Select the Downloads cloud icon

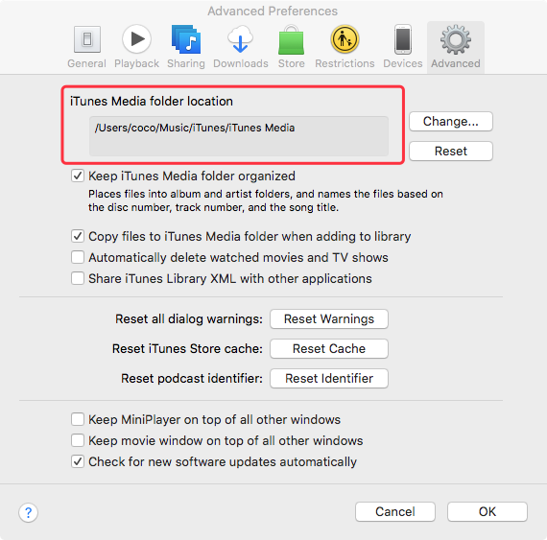click(240, 39)
